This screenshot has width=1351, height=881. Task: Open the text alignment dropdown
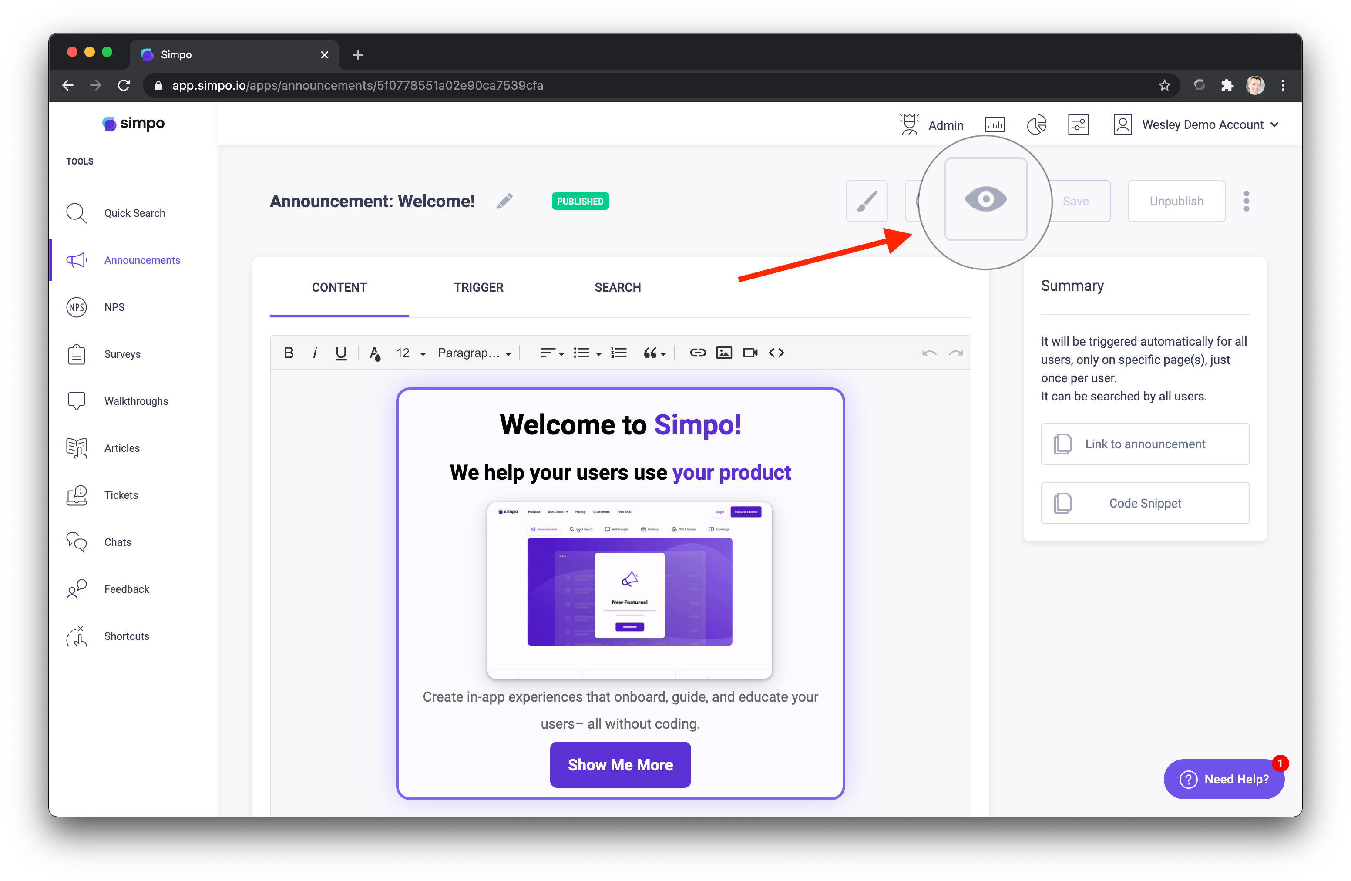pyautogui.click(x=552, y=353)
